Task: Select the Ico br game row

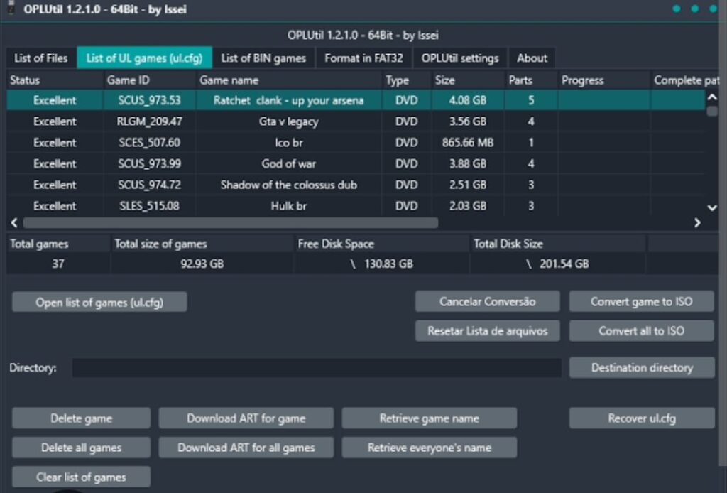Action: [x=356, y=142]
